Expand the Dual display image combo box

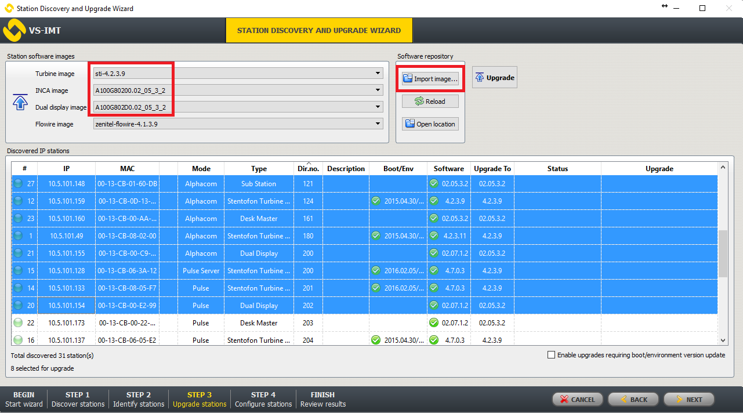click(x=378, y=107)
